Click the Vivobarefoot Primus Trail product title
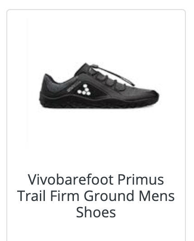194x241 pixels. coord(96,196)
